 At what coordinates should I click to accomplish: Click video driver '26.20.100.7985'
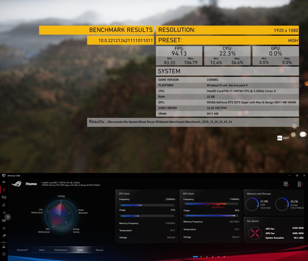click(217, 108)
